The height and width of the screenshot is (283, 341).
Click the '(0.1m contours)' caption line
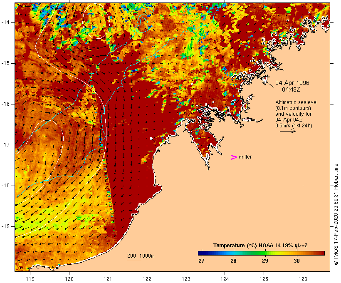293,108
